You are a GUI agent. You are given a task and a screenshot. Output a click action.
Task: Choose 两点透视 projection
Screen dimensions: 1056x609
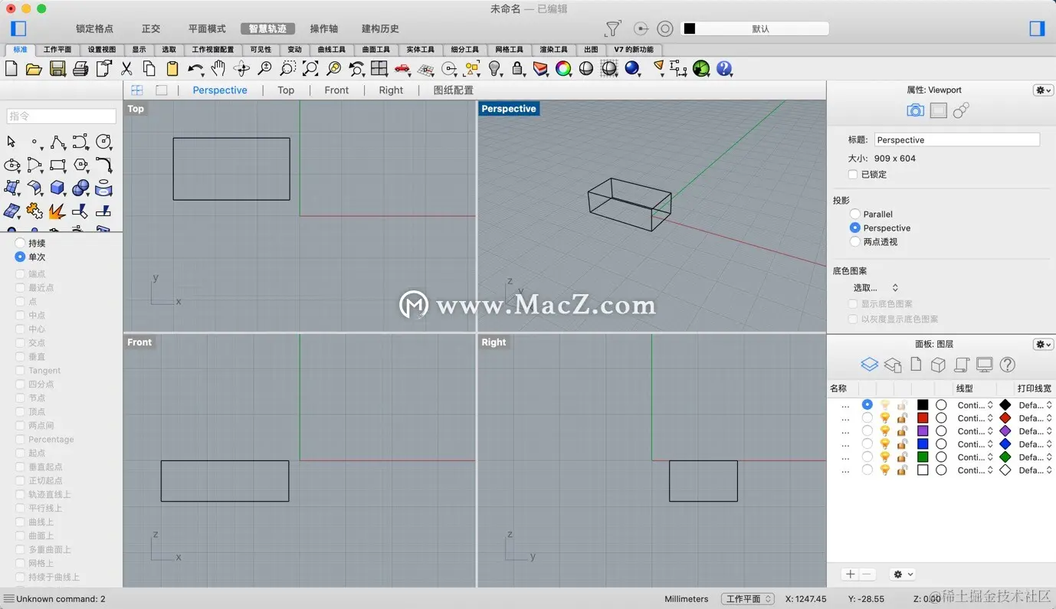[x=855, y=241]
